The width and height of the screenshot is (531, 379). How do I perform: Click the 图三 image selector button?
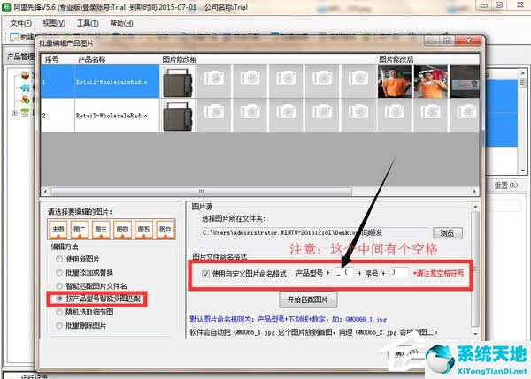click(x=101, y=230)
